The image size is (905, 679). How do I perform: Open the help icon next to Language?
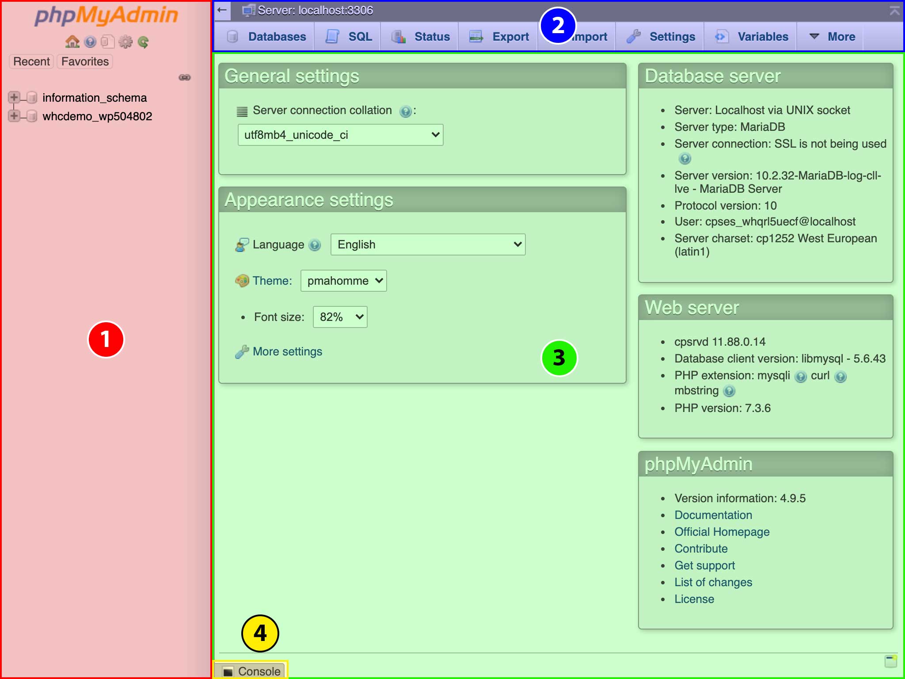point(315,245)
